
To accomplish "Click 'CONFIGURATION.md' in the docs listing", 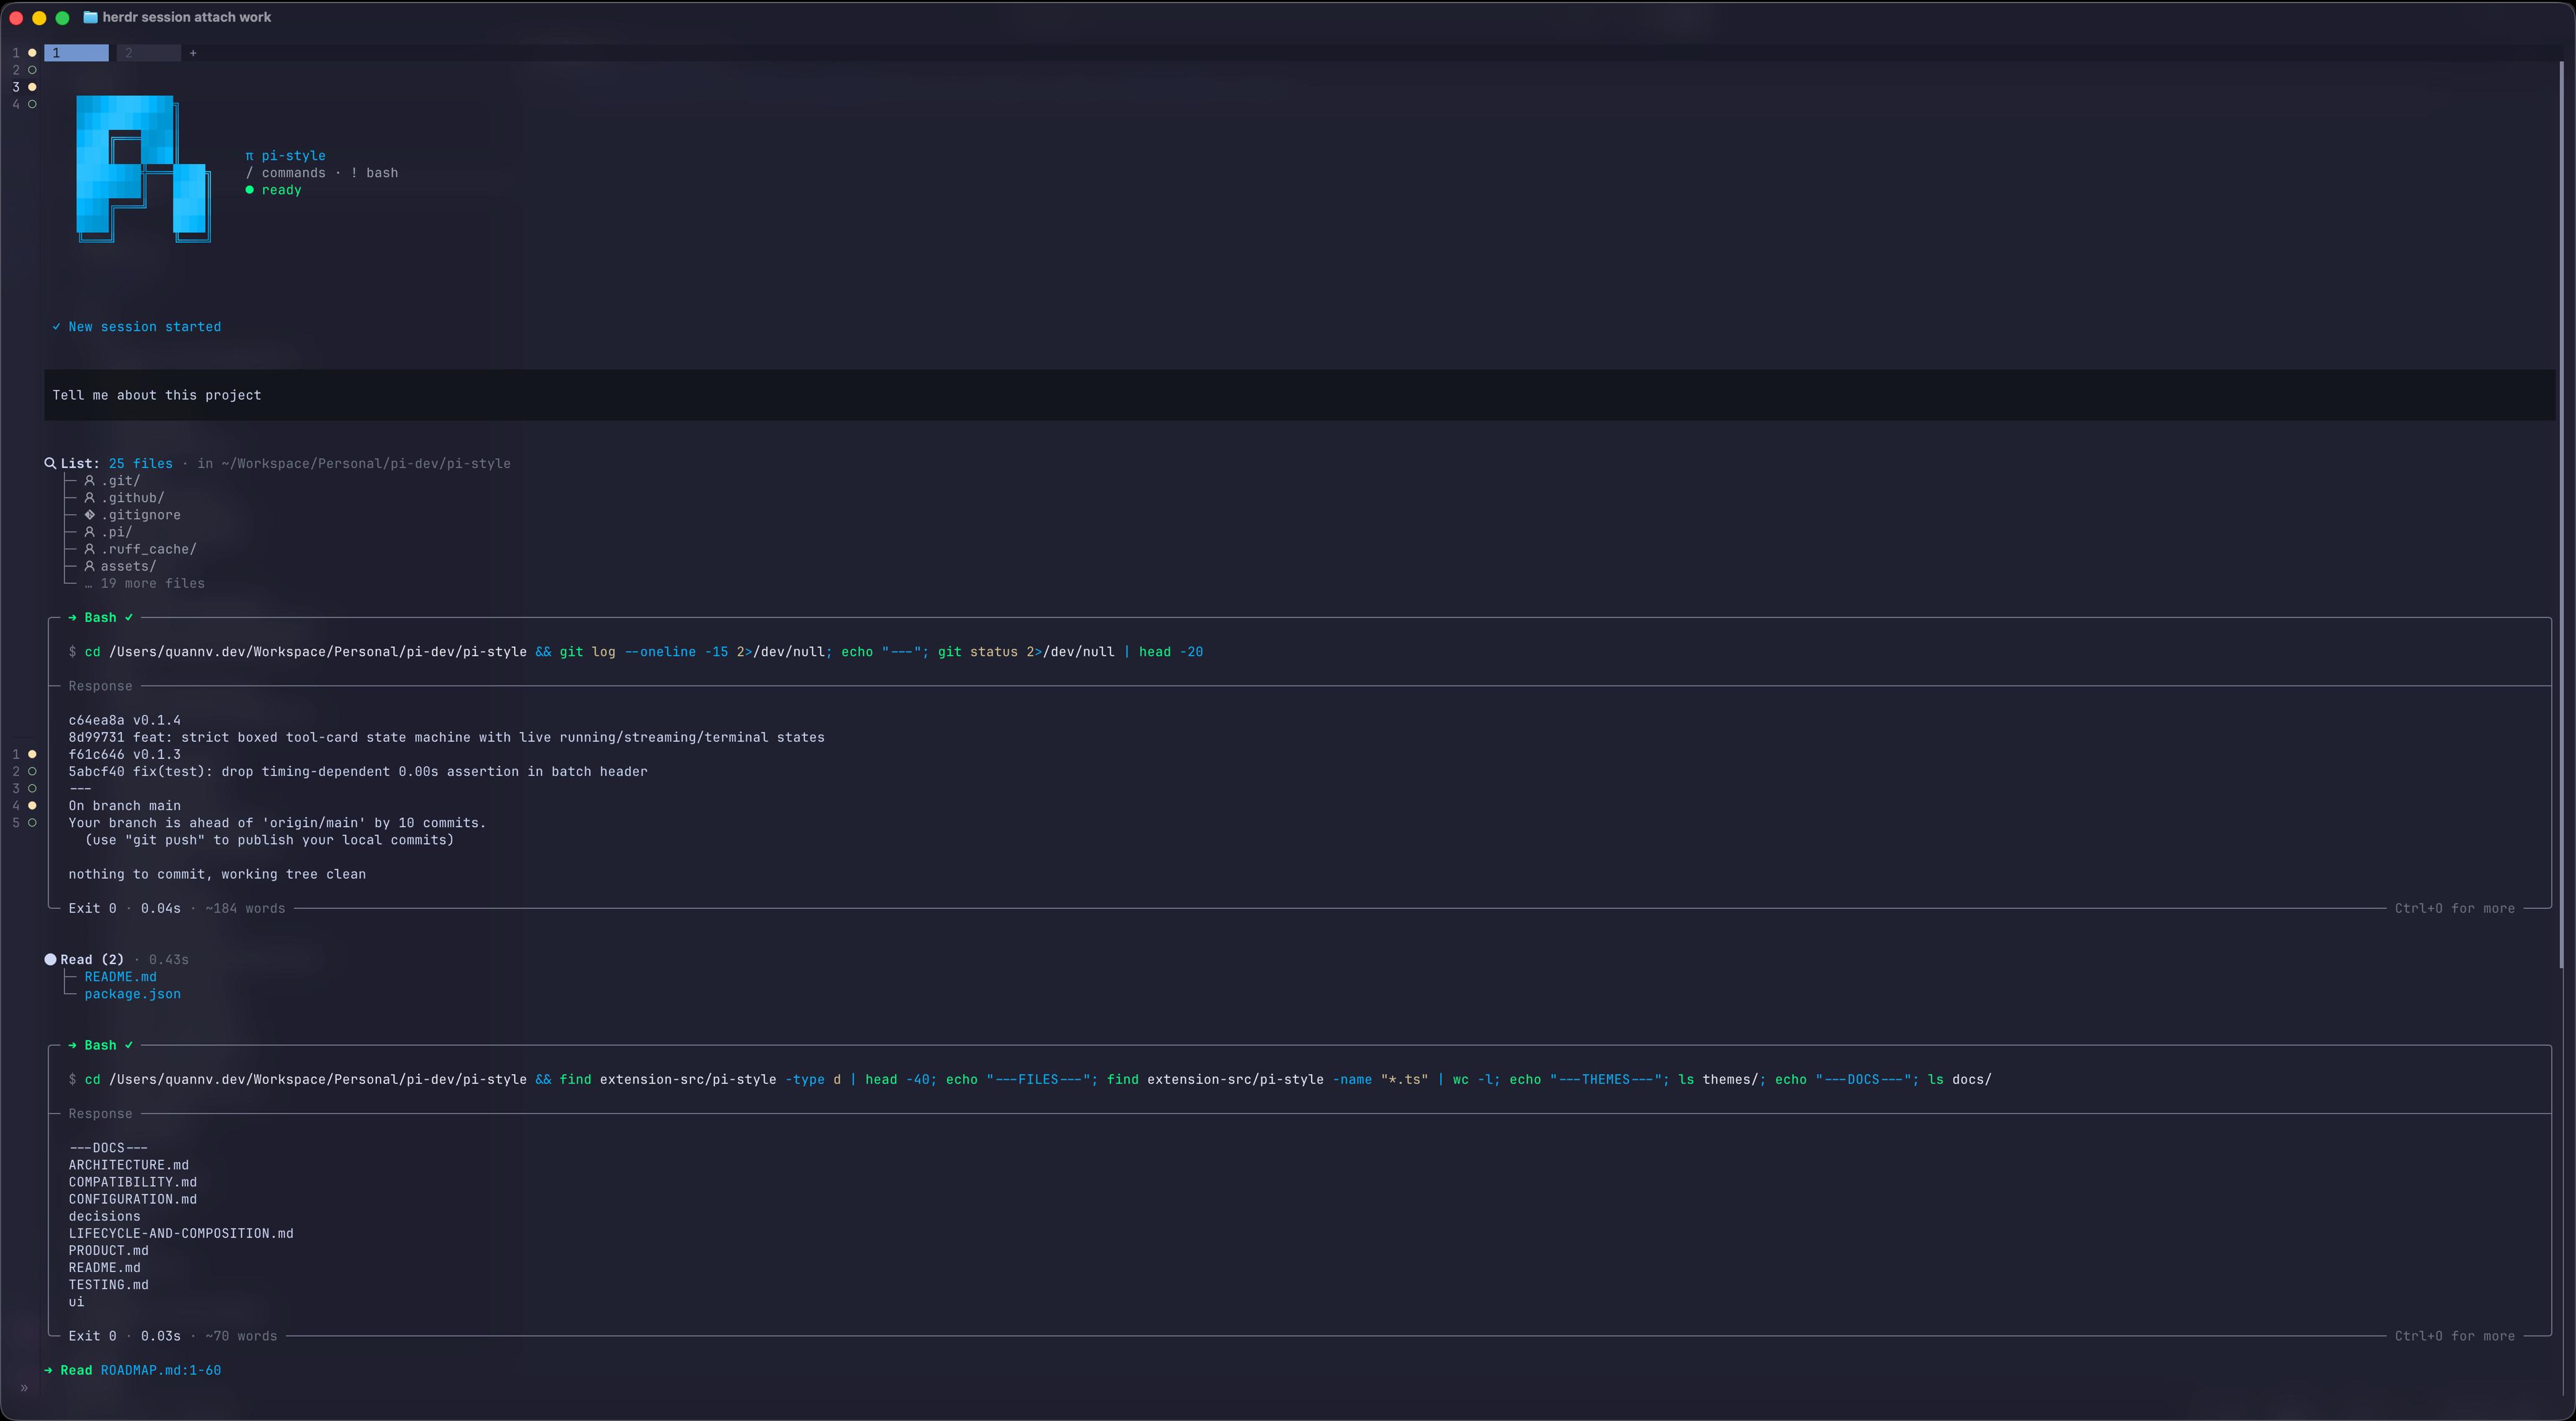I will (x=132, y=1200).
